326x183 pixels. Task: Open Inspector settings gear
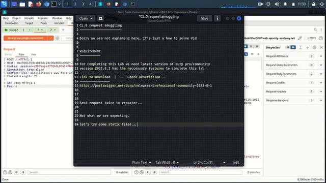click(x=314, y=47)
